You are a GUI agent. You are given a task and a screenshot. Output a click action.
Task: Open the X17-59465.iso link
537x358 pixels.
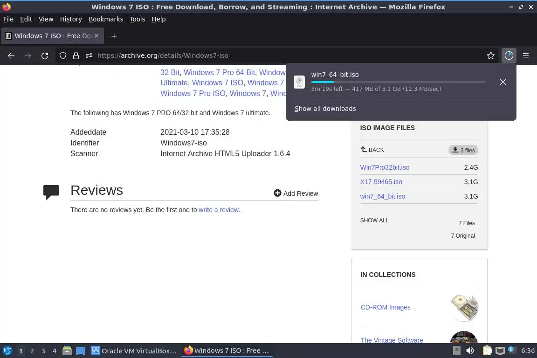[x=381, y=182]
